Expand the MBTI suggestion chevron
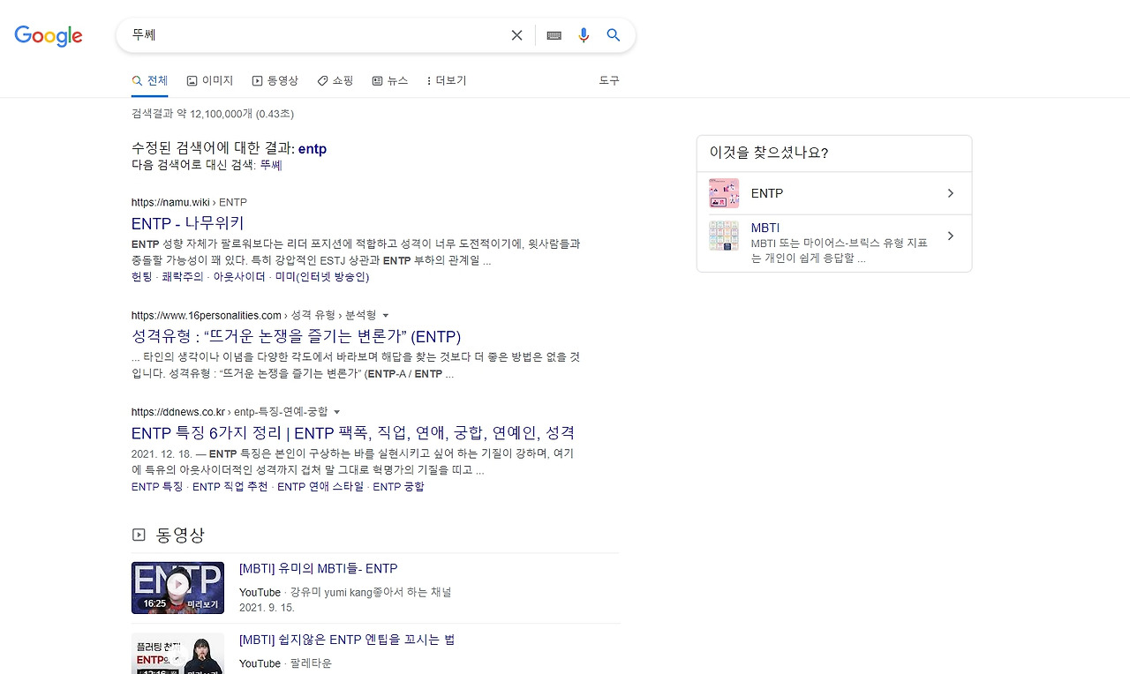 click(951, 236)
